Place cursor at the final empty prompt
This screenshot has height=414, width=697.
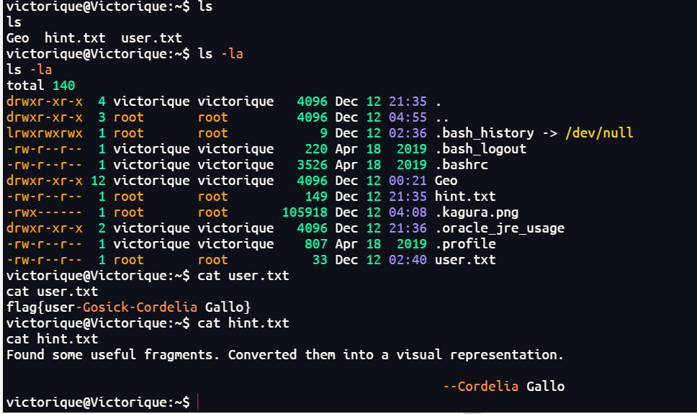tap(197, 402)
